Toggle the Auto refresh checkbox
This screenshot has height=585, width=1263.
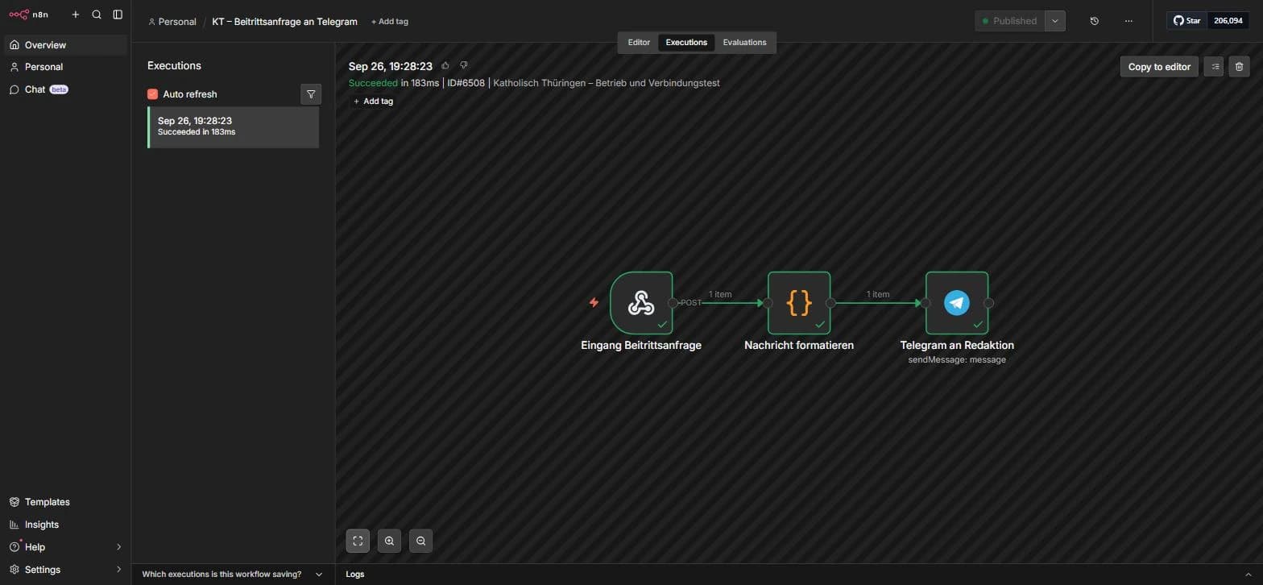click(152, 94)
